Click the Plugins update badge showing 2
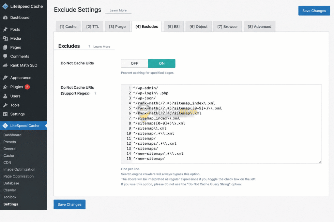 [x=27, y=87]
